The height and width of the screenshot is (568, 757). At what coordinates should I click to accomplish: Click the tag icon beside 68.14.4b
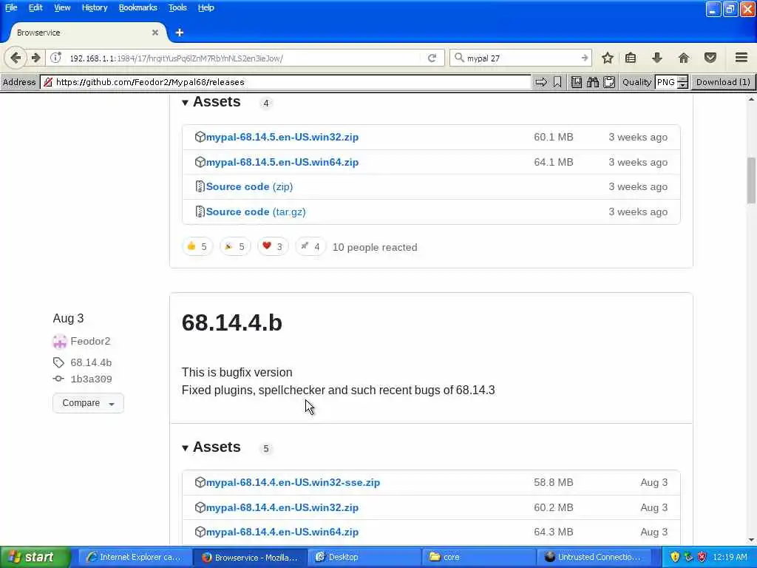(x=58, y=362)
